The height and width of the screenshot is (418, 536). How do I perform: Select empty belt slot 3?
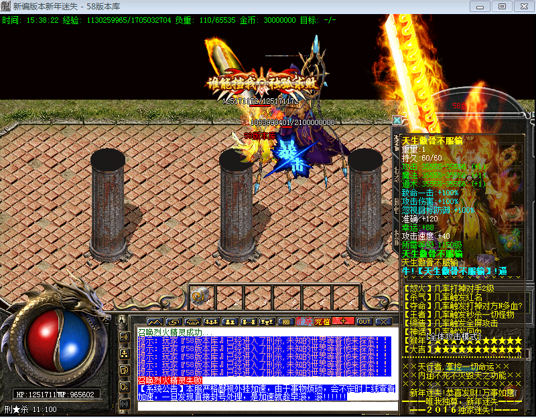(x=259, y=296)
